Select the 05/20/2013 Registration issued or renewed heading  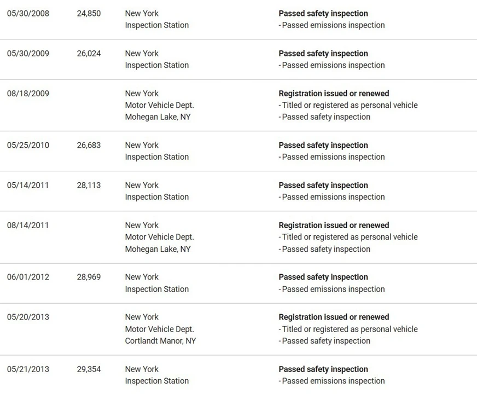coord(334,317)
